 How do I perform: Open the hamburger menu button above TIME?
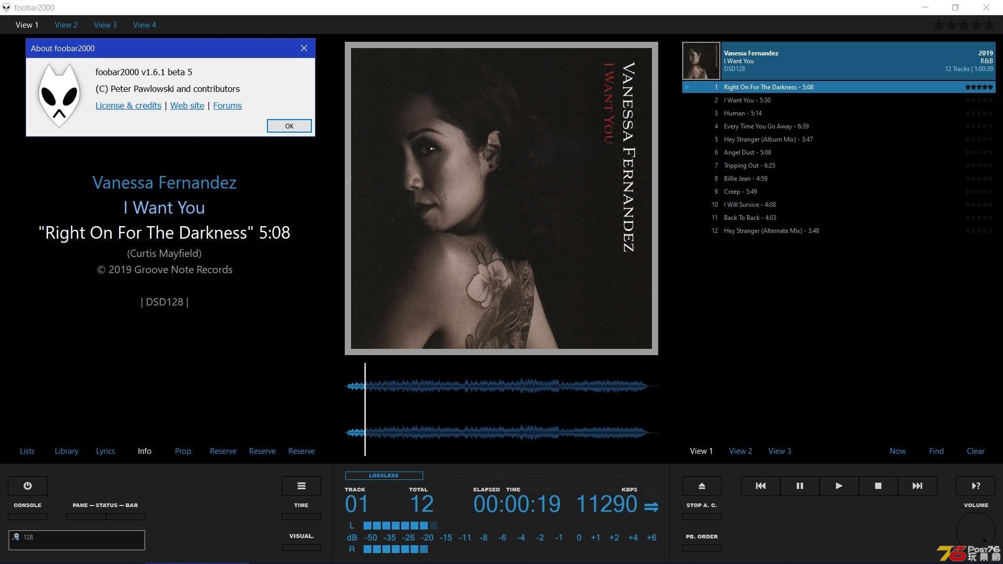(301, 486)
